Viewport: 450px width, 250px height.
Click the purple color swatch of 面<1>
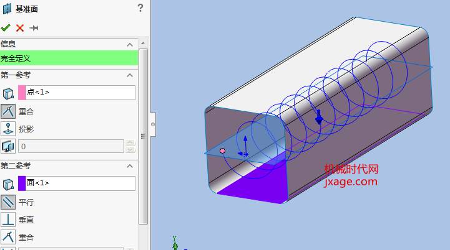point(22,183)
